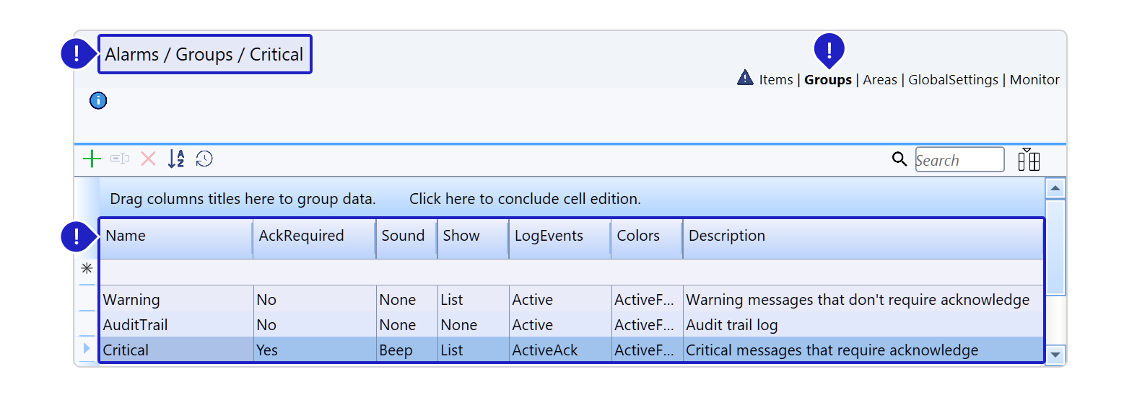Expand the Critical row indicator arrow

pos(87,350)
